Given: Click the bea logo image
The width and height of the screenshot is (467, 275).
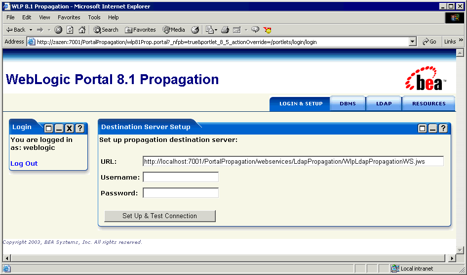Looking at the screenshot, I should pyautogui.click(x=426, y=79).
